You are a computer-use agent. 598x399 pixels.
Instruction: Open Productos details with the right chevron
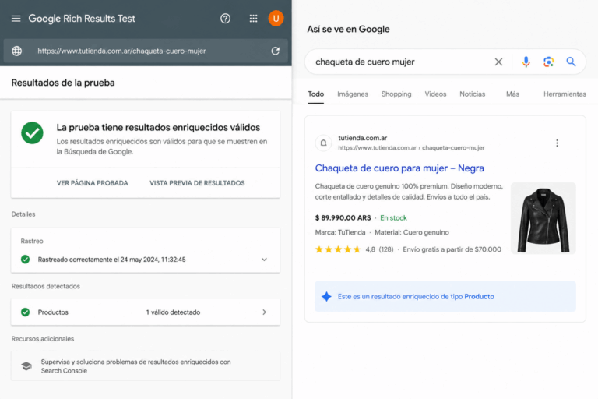pos(264,312)
